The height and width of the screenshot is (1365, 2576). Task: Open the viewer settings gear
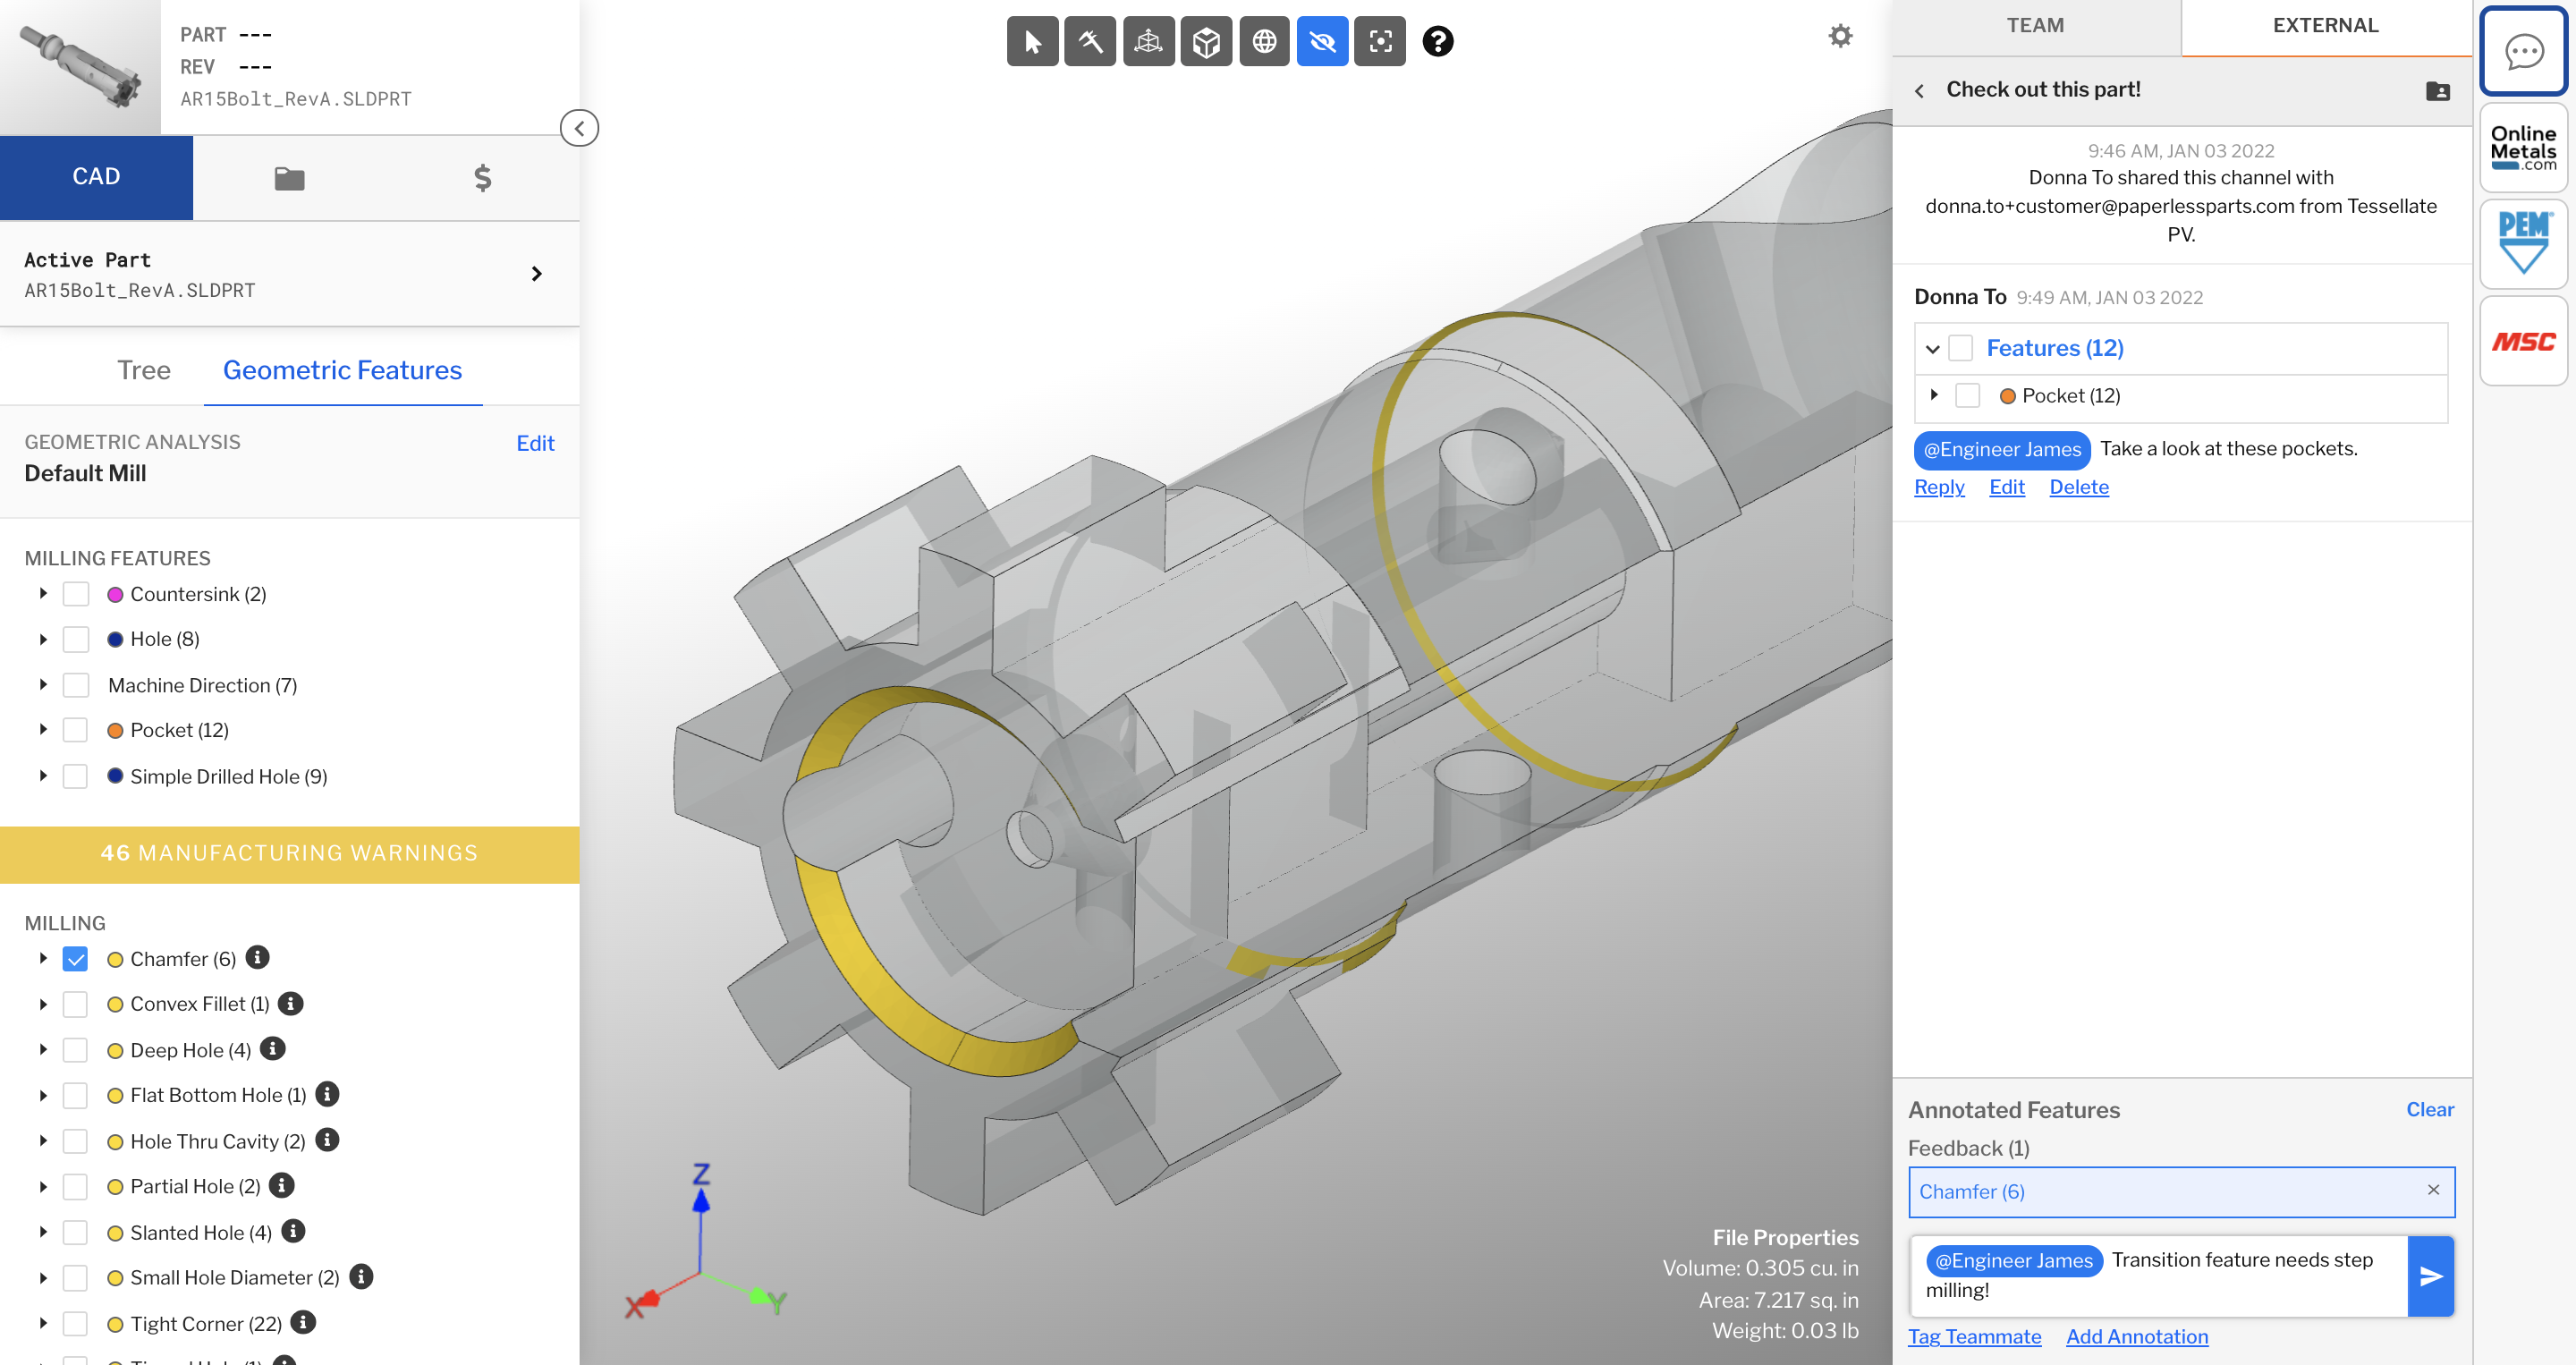pos(1840,36)
